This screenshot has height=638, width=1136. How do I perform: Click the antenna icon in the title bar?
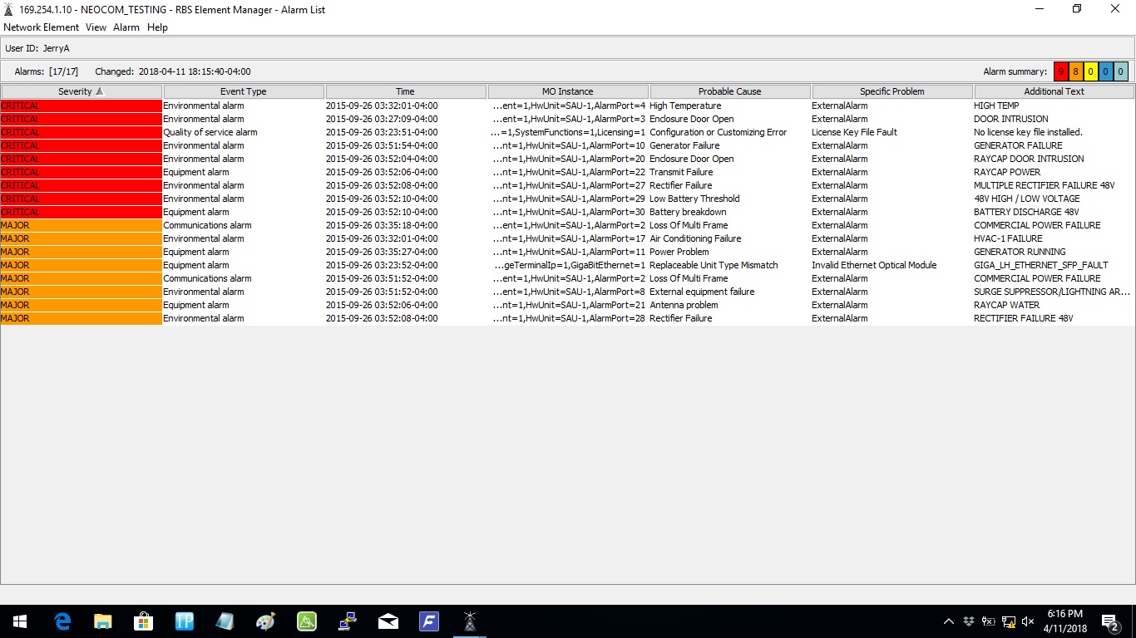pyautogui.click(x=9, y=10)
